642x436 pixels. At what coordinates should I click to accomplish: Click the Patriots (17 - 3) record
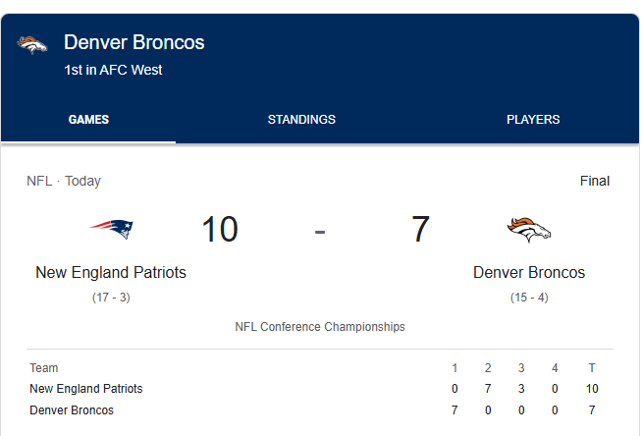pos(111,298)
